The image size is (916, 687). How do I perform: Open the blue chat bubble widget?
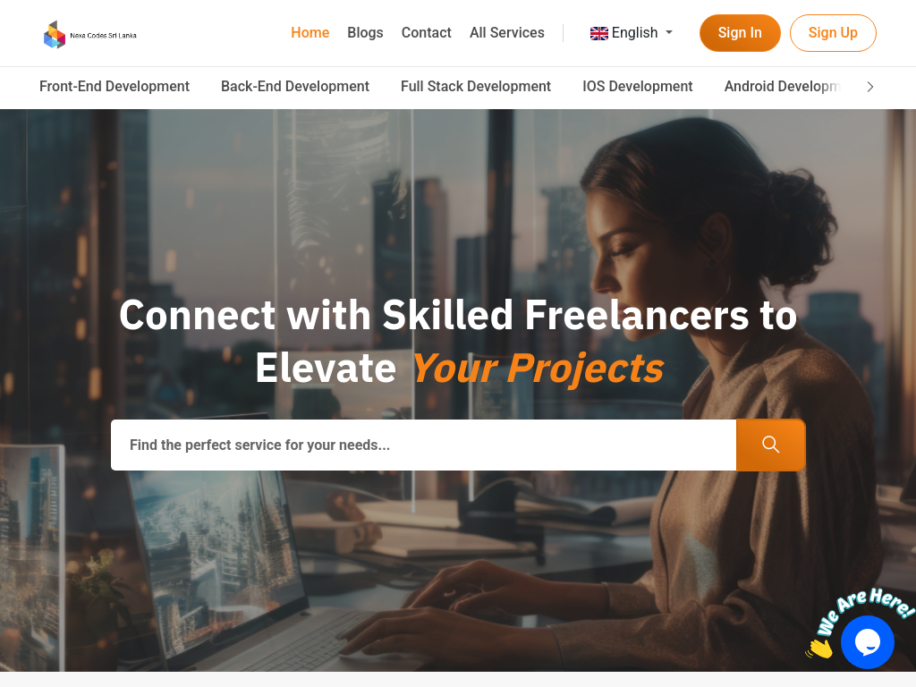867,641
